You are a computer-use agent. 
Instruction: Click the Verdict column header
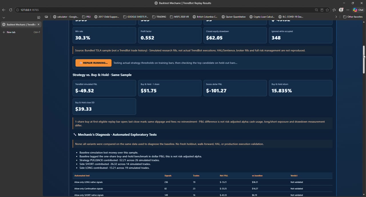tap(294, 176)
